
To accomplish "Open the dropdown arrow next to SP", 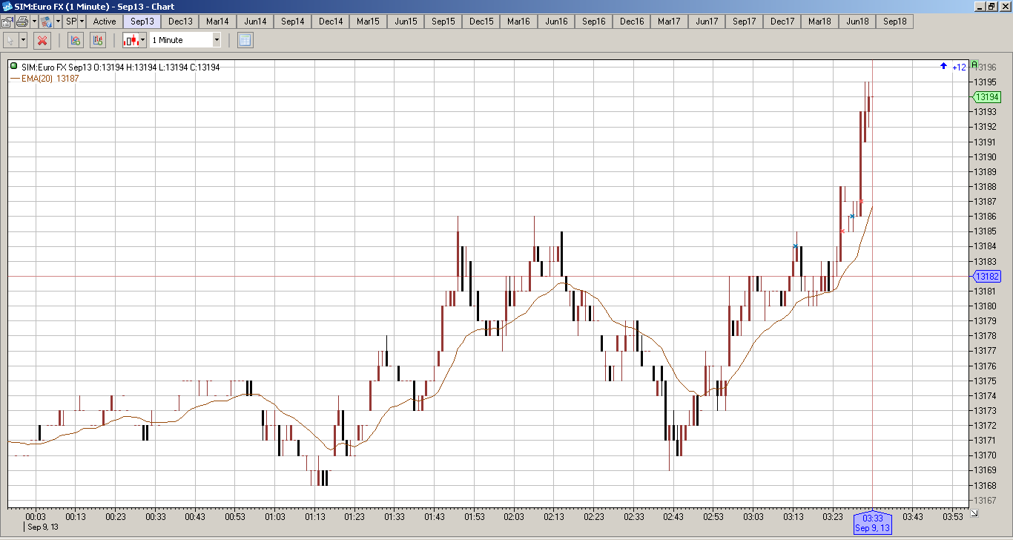I will pyautogui.click(x=82, y=22).
